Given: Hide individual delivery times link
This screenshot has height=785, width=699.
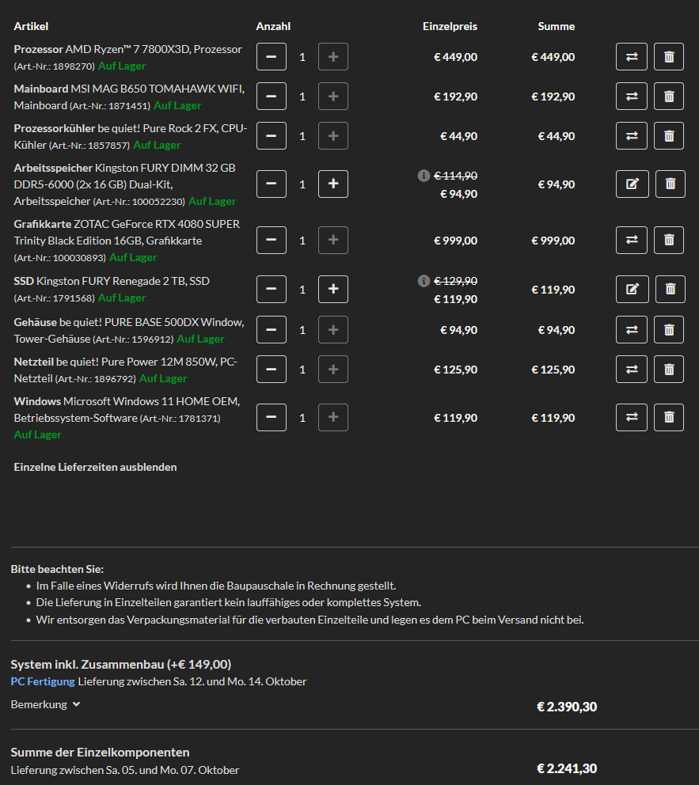Looking at the screenshot, I should tap(95, 467).
